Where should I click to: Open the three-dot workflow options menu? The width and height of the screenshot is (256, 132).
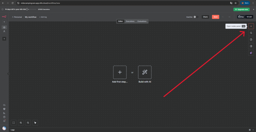pyautogui.click(x=229, y=17)
